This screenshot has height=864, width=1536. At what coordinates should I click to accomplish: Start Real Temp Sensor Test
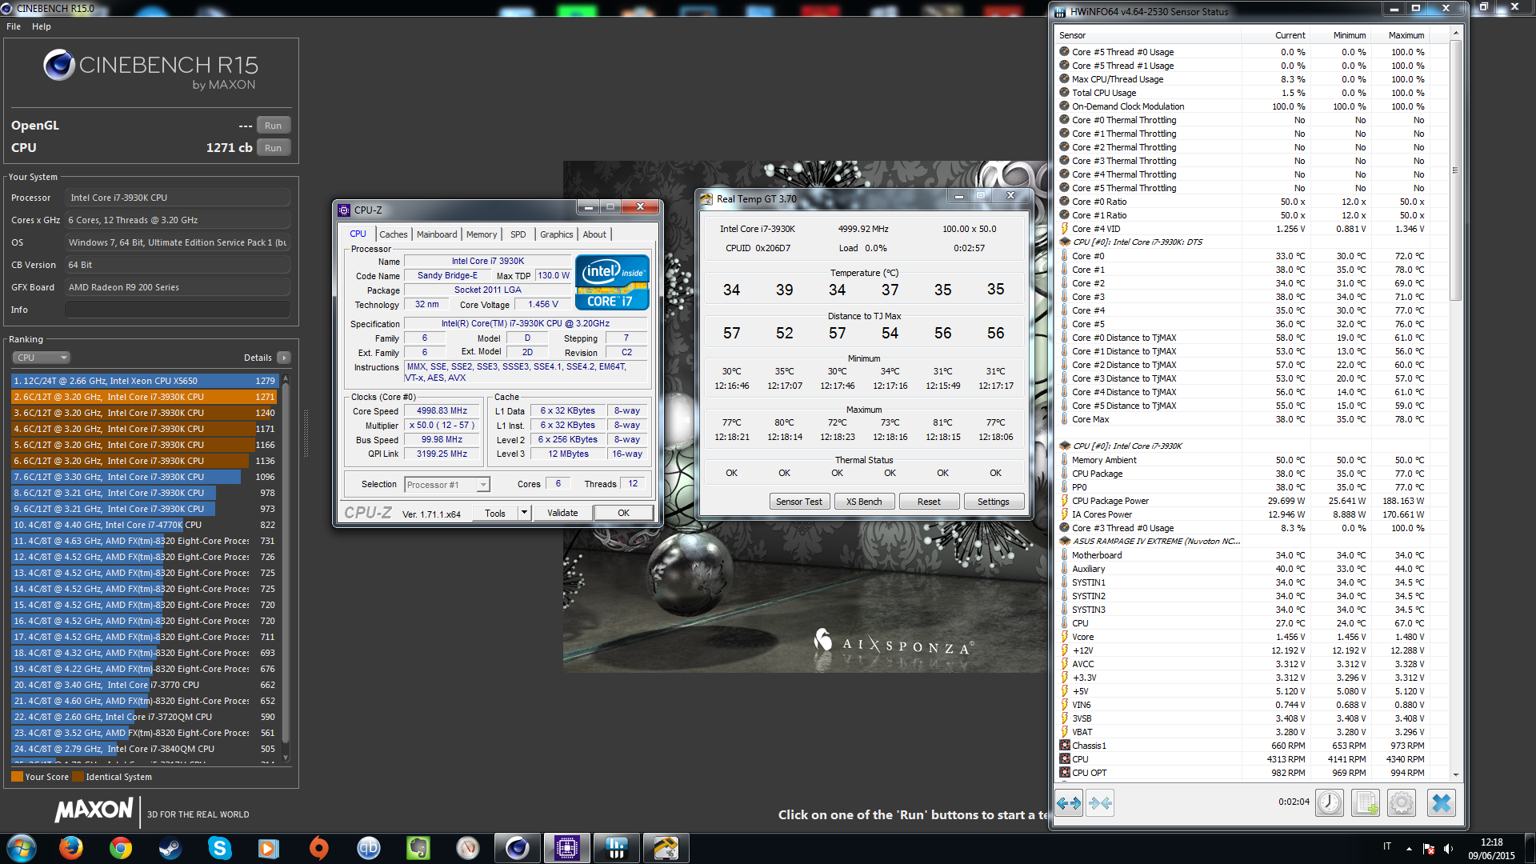click(x=798, y=502)
